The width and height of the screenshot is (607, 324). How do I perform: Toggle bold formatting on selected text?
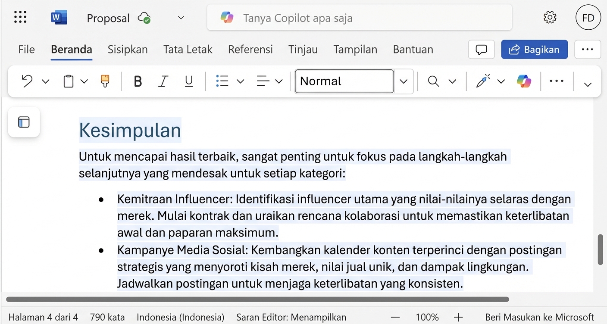point(138,81)
